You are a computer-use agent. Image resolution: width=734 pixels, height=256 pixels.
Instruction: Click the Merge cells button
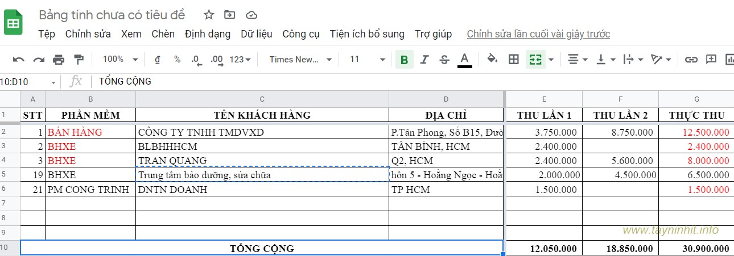click(x=535, y=60)
